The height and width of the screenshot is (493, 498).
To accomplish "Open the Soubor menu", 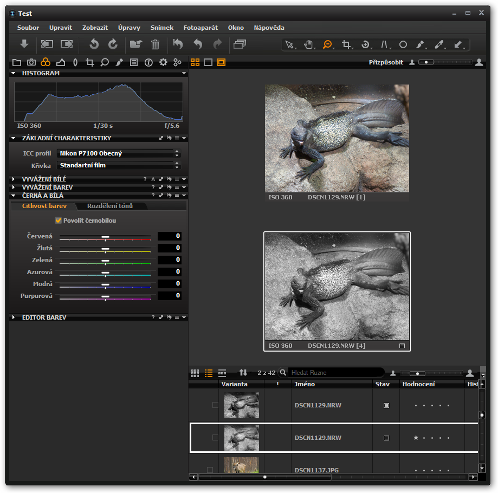I will coord(28,28).
